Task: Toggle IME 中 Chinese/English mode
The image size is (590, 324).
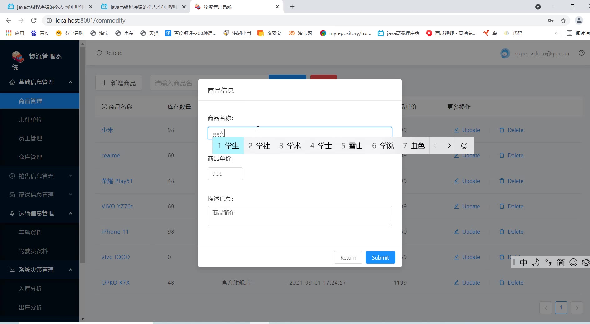Action: (x=523, y=262)
